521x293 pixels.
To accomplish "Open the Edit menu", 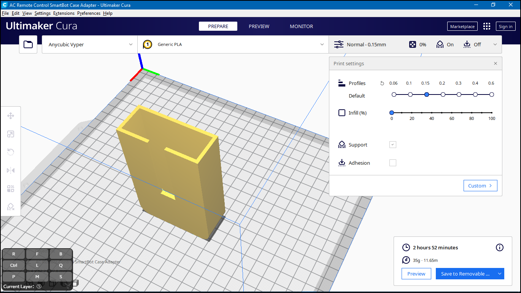I will pos(16,13).
